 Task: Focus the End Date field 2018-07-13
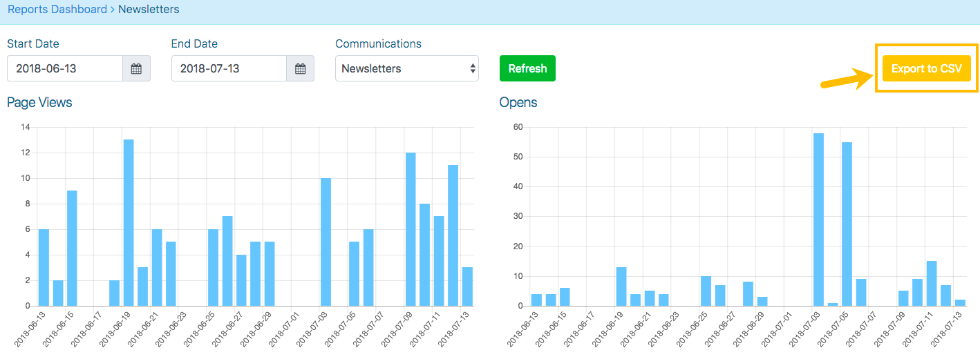point(229,68)
